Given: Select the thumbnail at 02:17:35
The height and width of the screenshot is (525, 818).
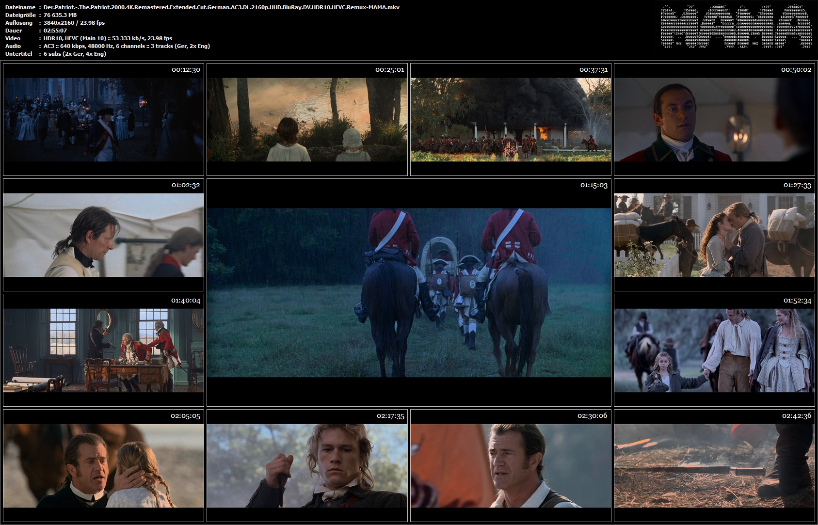Looking at the screenshot, I should 307,465.
